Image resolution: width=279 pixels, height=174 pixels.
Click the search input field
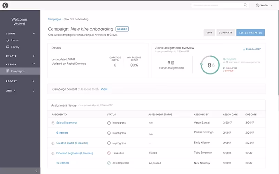click(x=217, y=5)
